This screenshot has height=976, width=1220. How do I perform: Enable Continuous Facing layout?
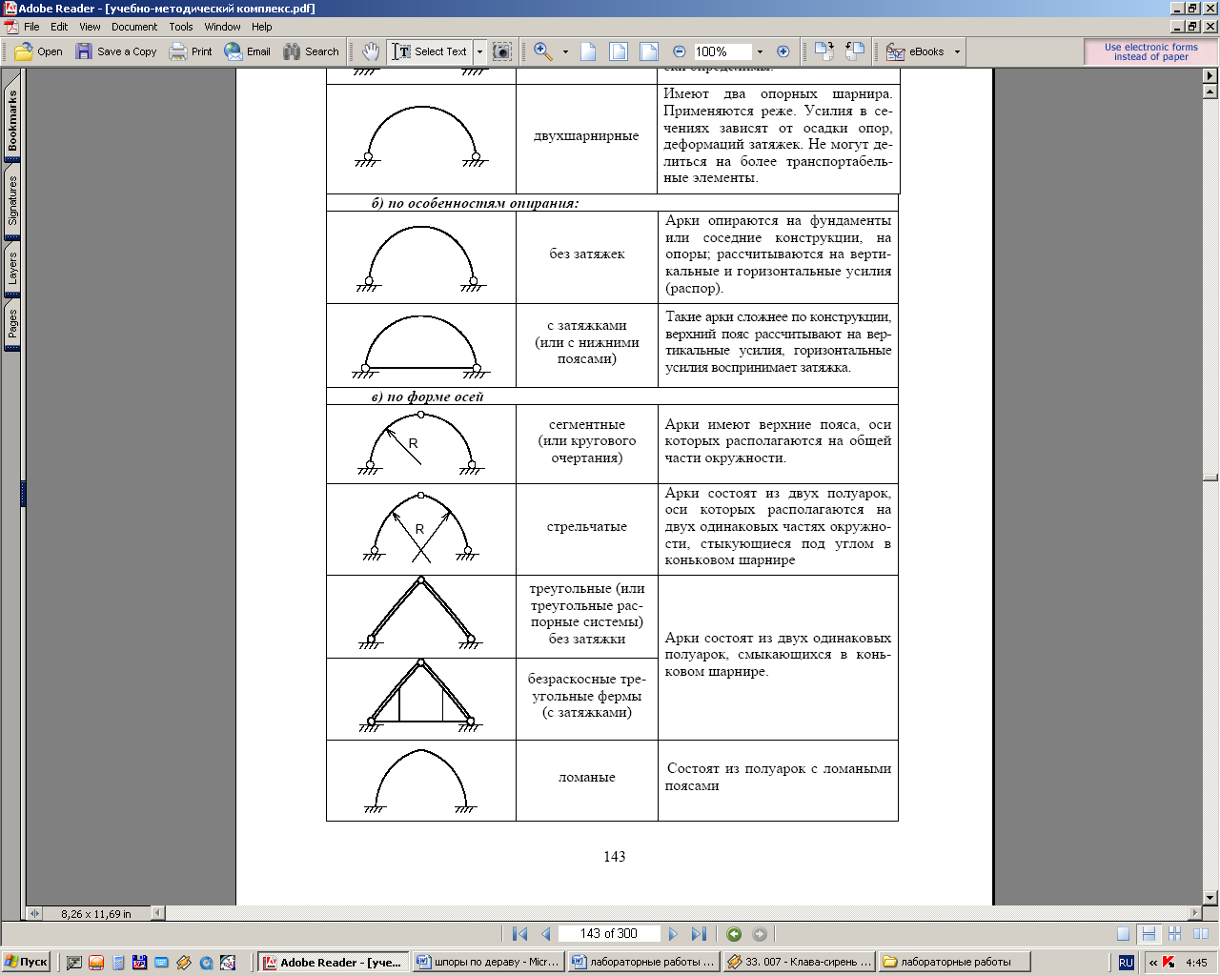(x=1174, y=934)
